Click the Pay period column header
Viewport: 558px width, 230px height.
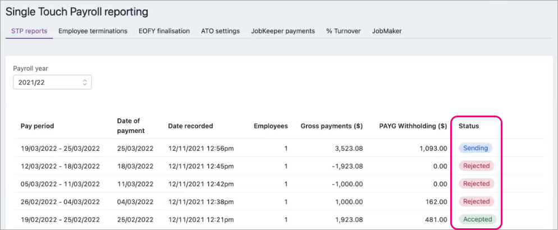pos(37,126)
